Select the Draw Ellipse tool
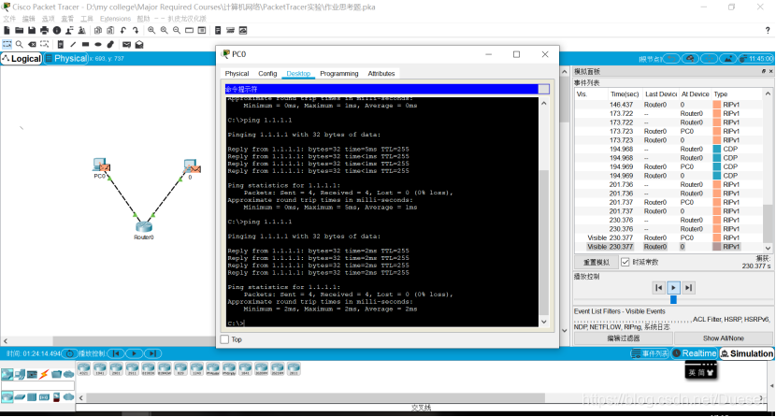 click(x=98, y=45)
